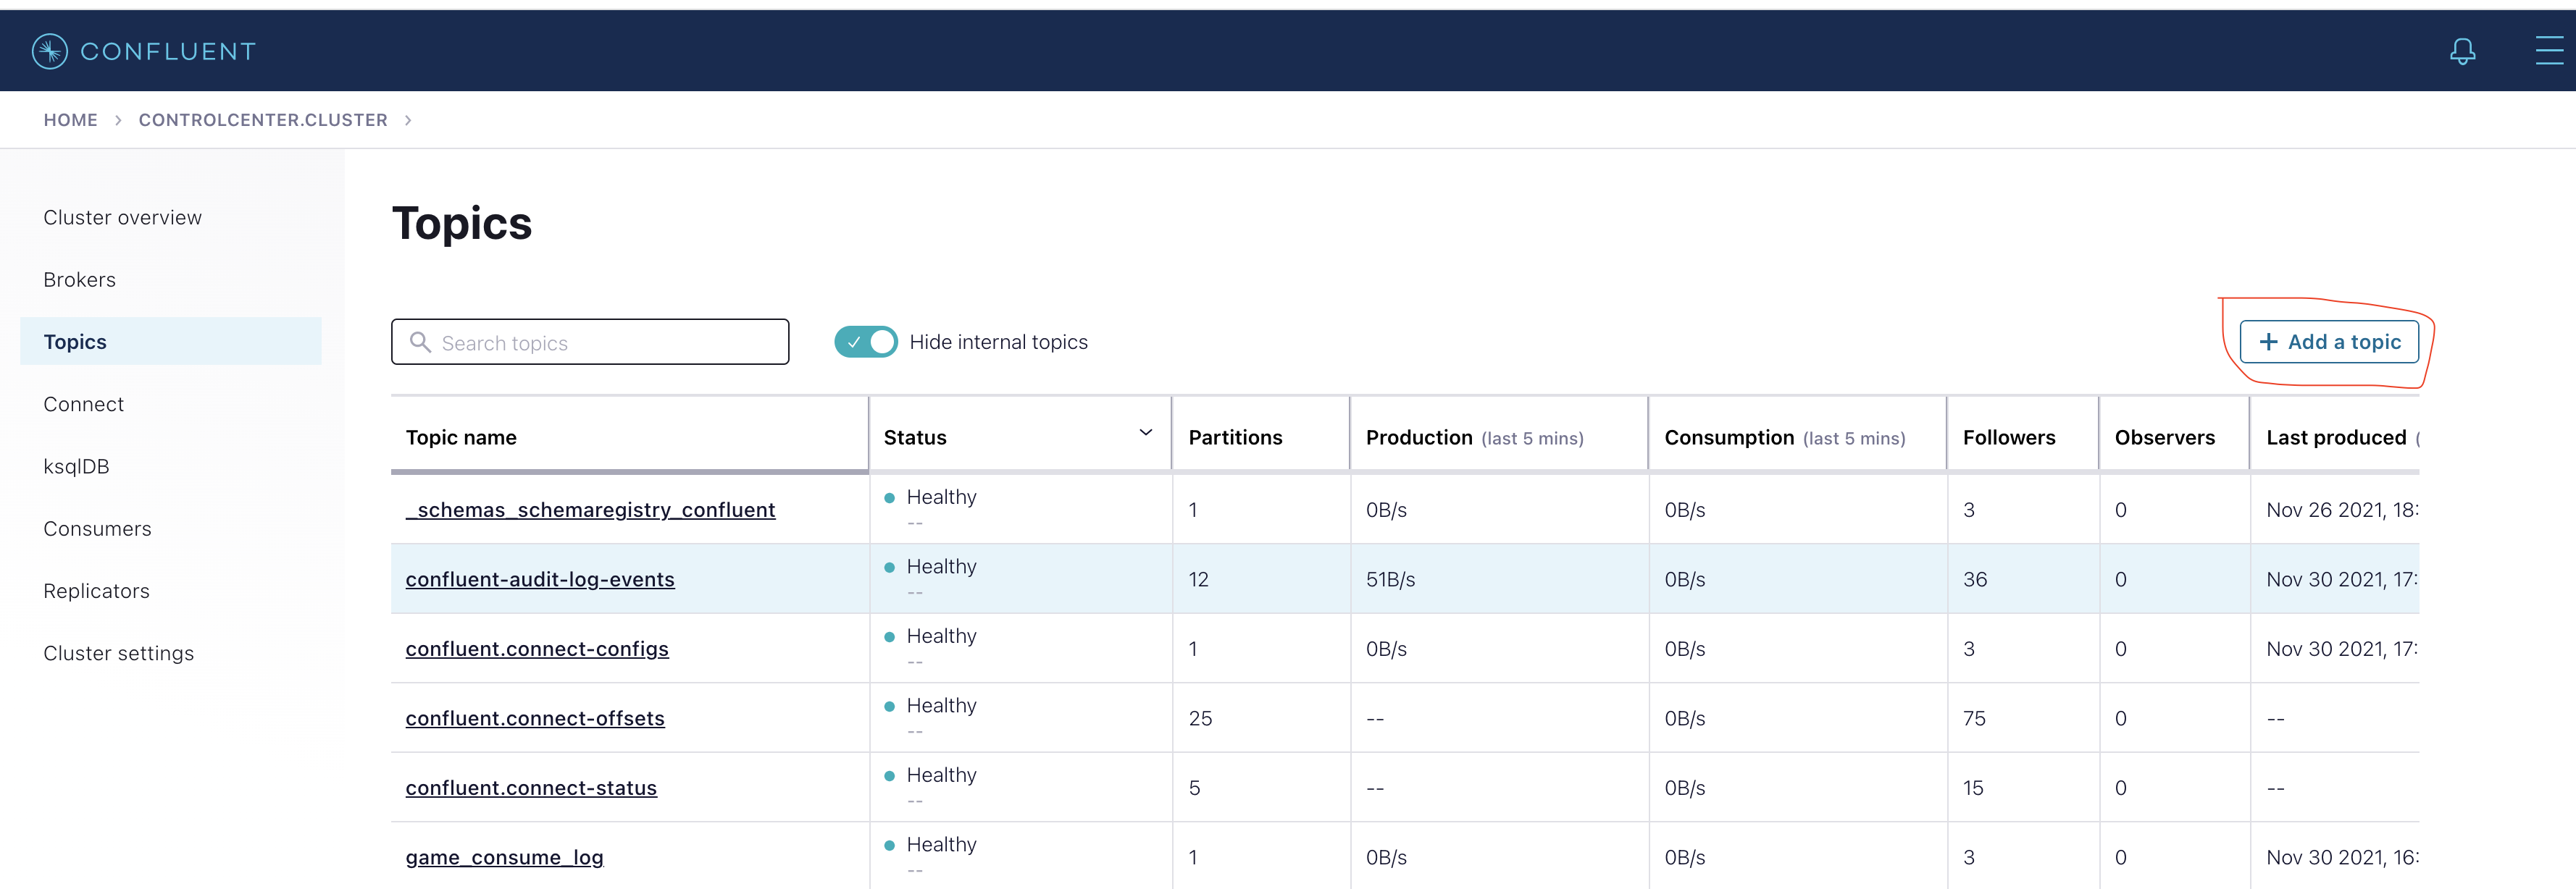Click breadcrumb chevron after HOME
The width and height of the screenshot is (2576, 889).
118,120
